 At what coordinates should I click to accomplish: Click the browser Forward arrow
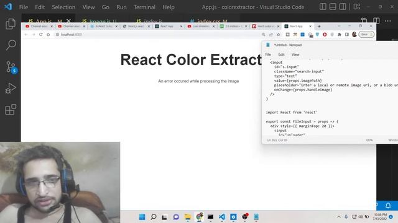tap(33, 35)
